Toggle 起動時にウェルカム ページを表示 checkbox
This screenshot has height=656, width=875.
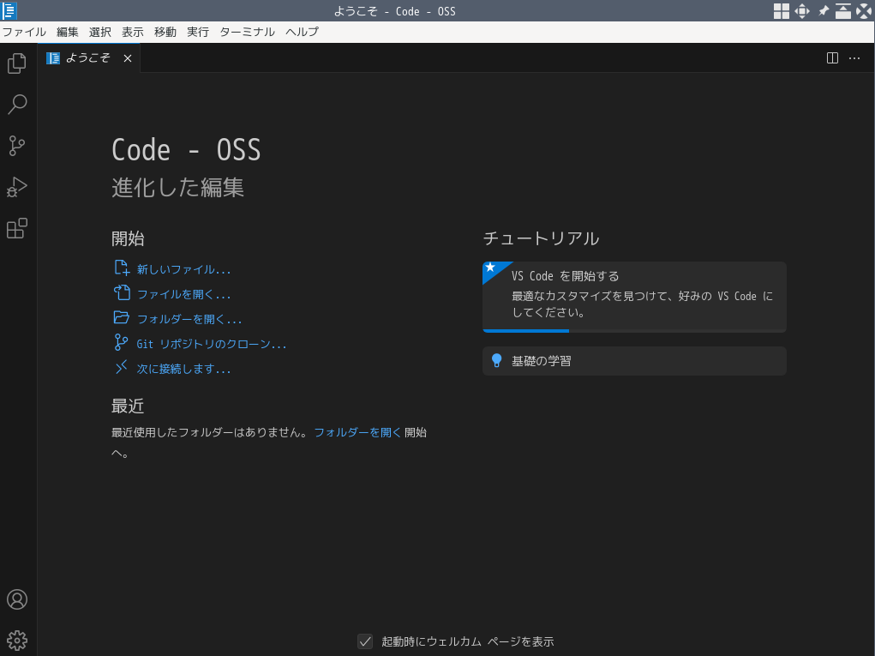coord(365,641)
